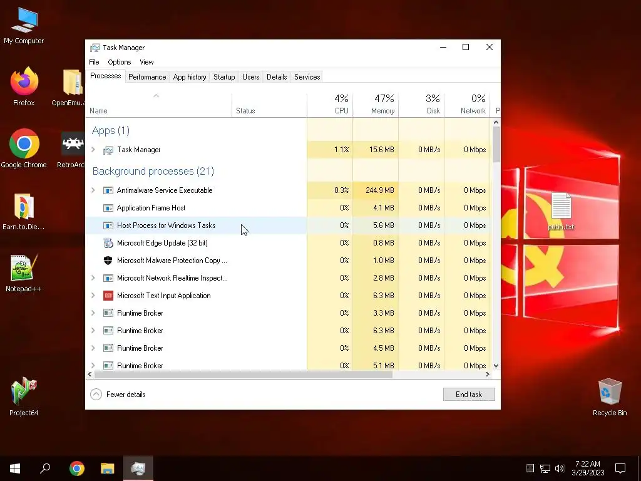Select the Project64 desktop icon

[24, 396]
